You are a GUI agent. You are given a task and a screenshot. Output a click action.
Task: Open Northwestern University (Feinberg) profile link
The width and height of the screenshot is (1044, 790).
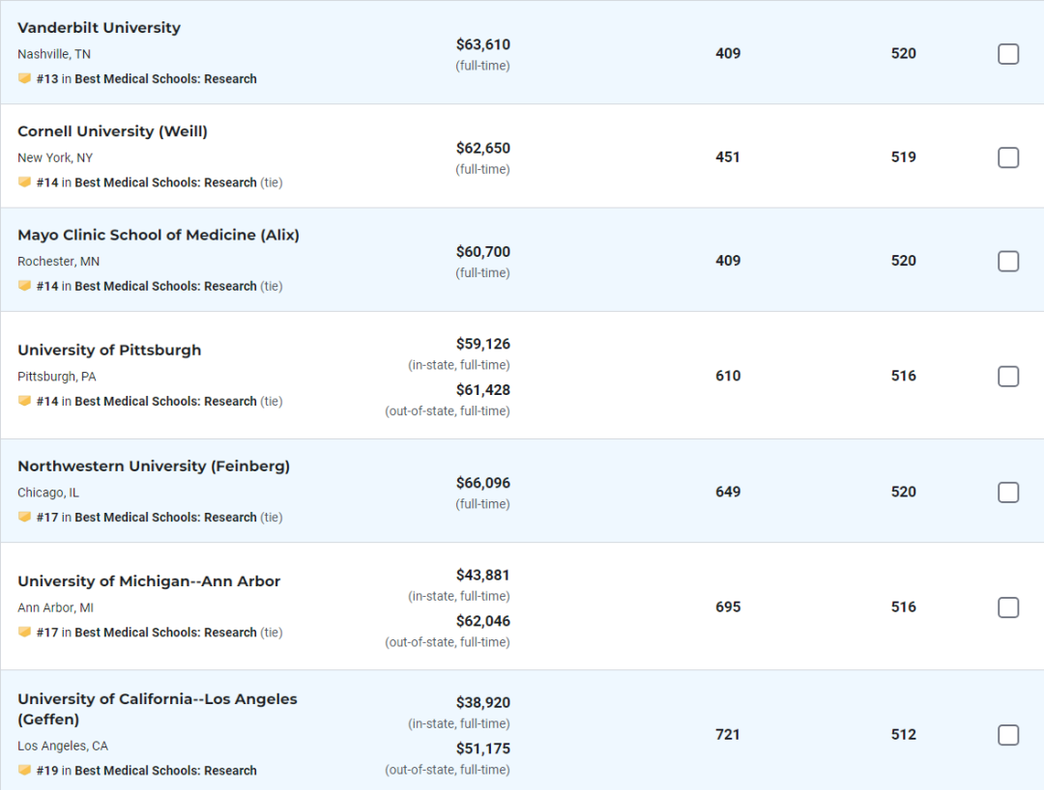154,466
